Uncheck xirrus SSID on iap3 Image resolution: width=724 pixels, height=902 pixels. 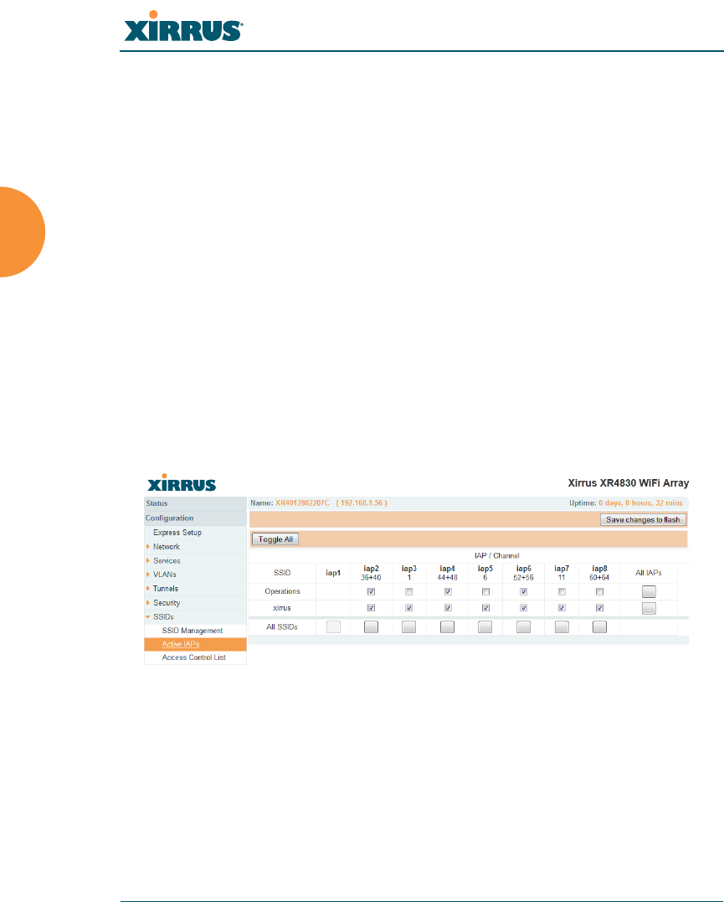click(408, 607)
